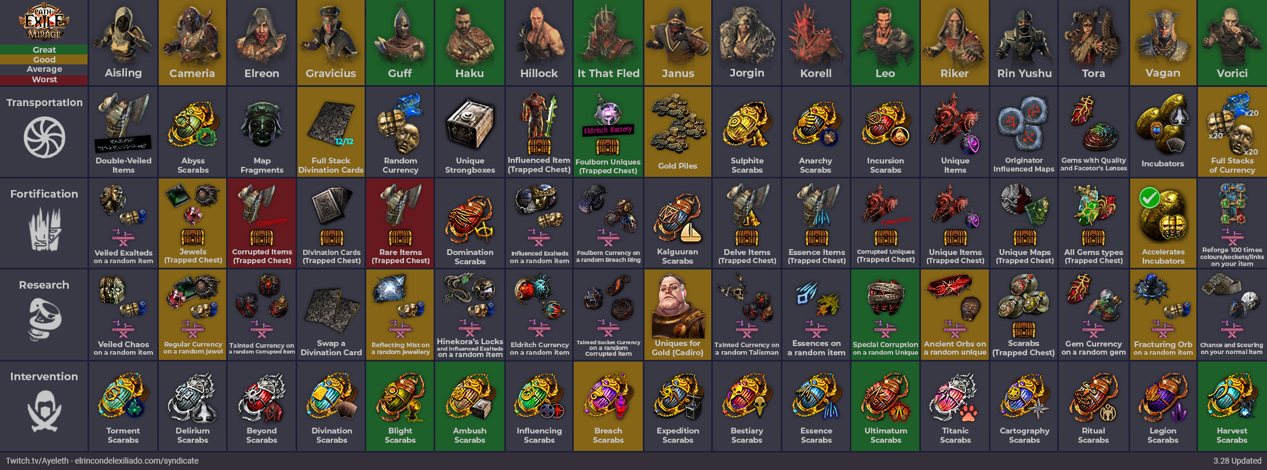
Task: Toggle green checkmark on Accelerates Incubators
Action: click(1149, 198)
